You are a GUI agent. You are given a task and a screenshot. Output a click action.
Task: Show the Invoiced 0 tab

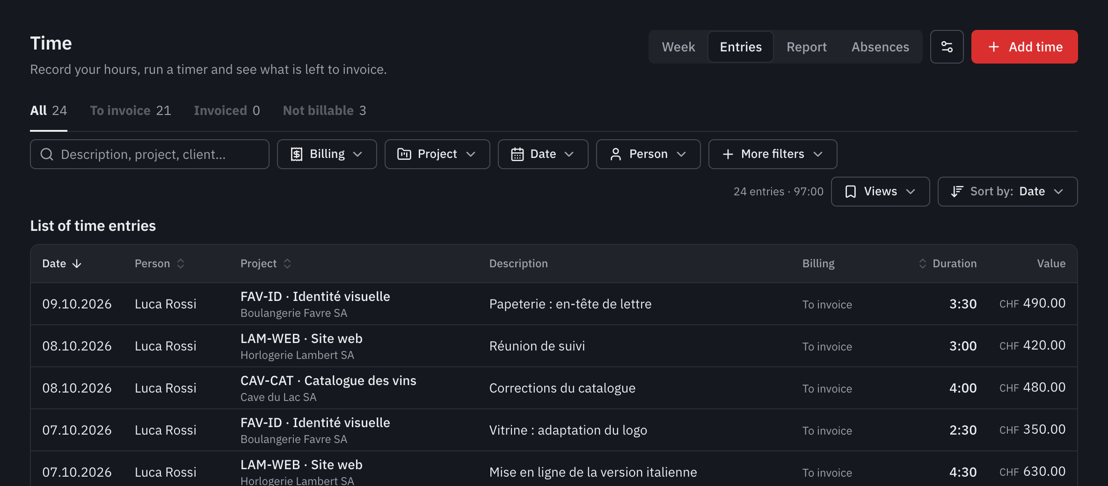tap(227, 111)
